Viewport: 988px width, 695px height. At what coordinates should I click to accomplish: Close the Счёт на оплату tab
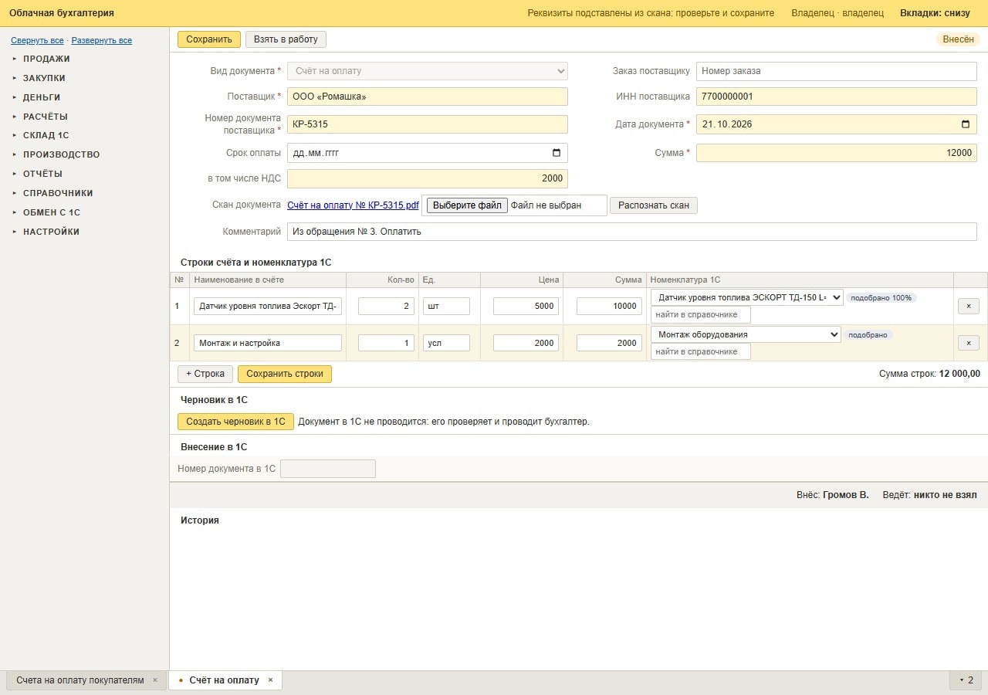pos(270,680)
